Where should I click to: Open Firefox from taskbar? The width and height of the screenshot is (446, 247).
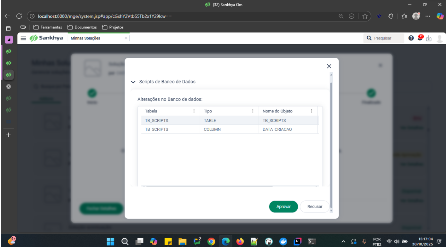(x=240, y=241)
